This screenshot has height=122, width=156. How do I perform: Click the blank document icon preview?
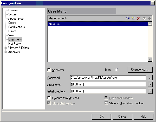(x=116, y=70)
